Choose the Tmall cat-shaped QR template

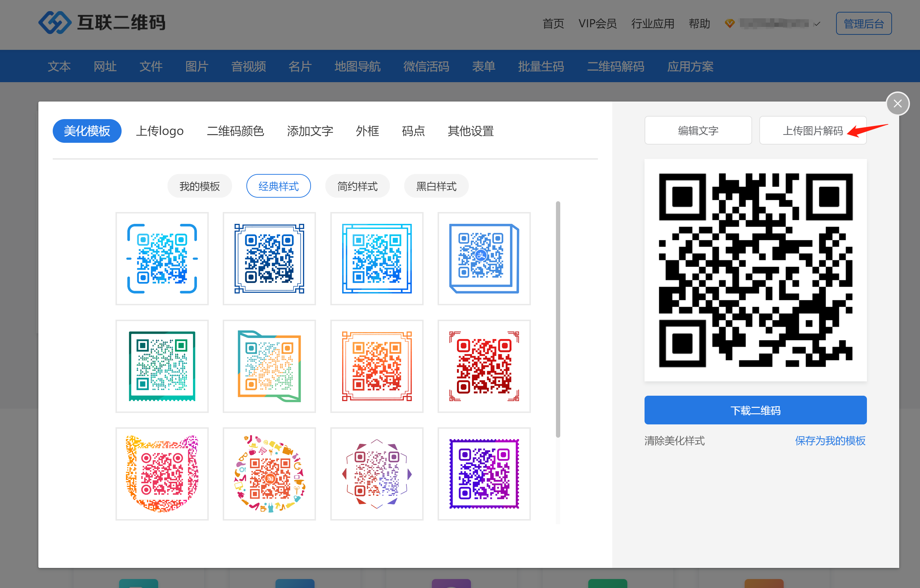pos(162,474)
